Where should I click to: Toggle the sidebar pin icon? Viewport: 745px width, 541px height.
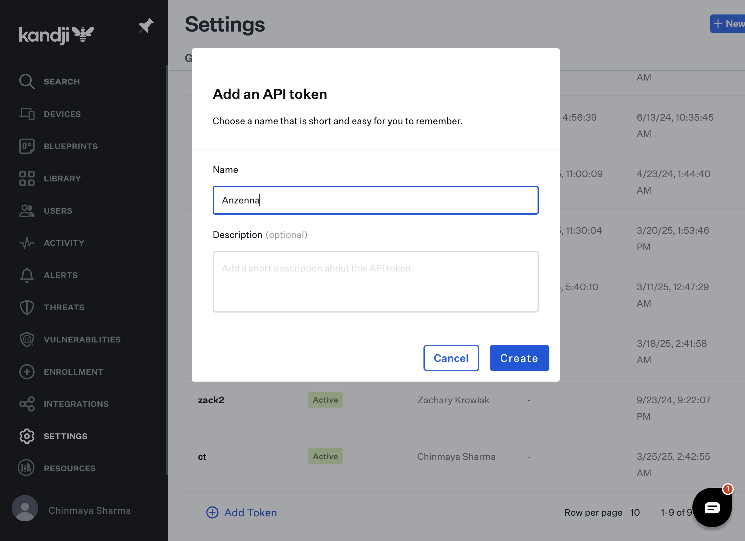[146, 26]
